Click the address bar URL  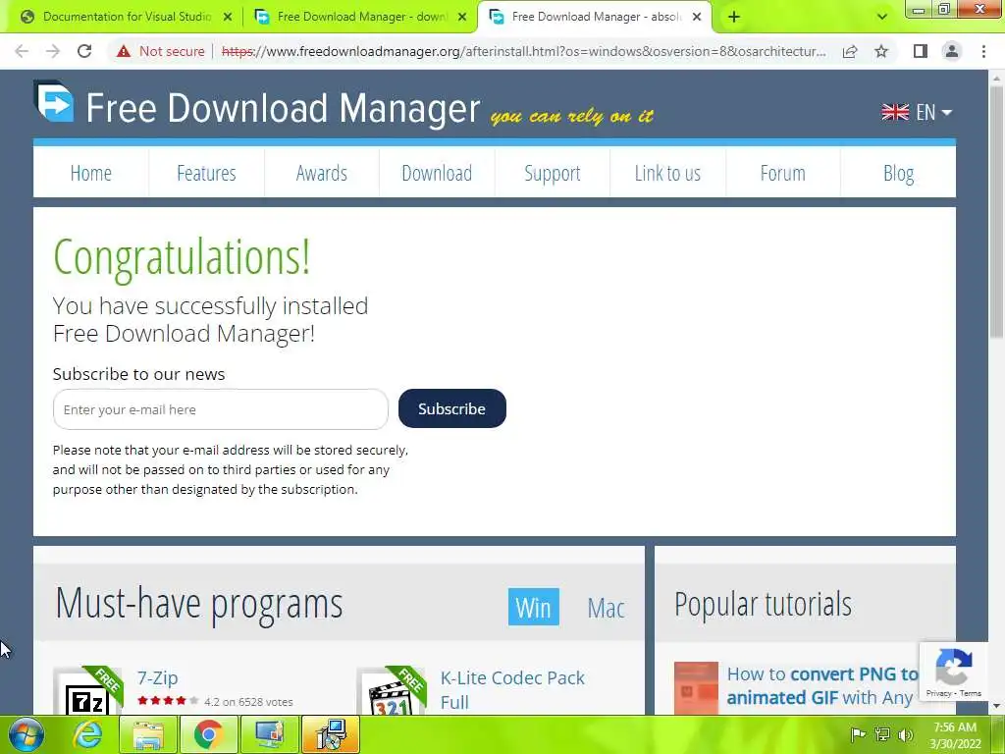pos(524,51)
